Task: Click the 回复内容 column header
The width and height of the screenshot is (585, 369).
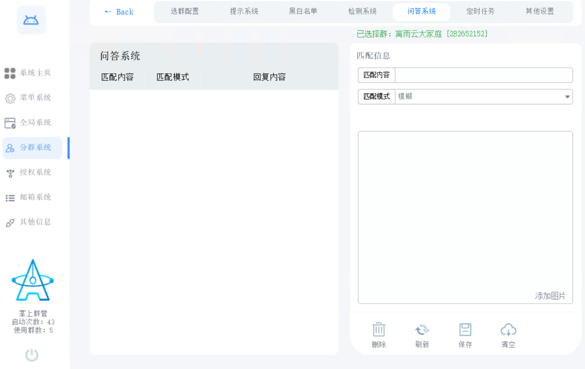Action: click(x=269, y=77)
